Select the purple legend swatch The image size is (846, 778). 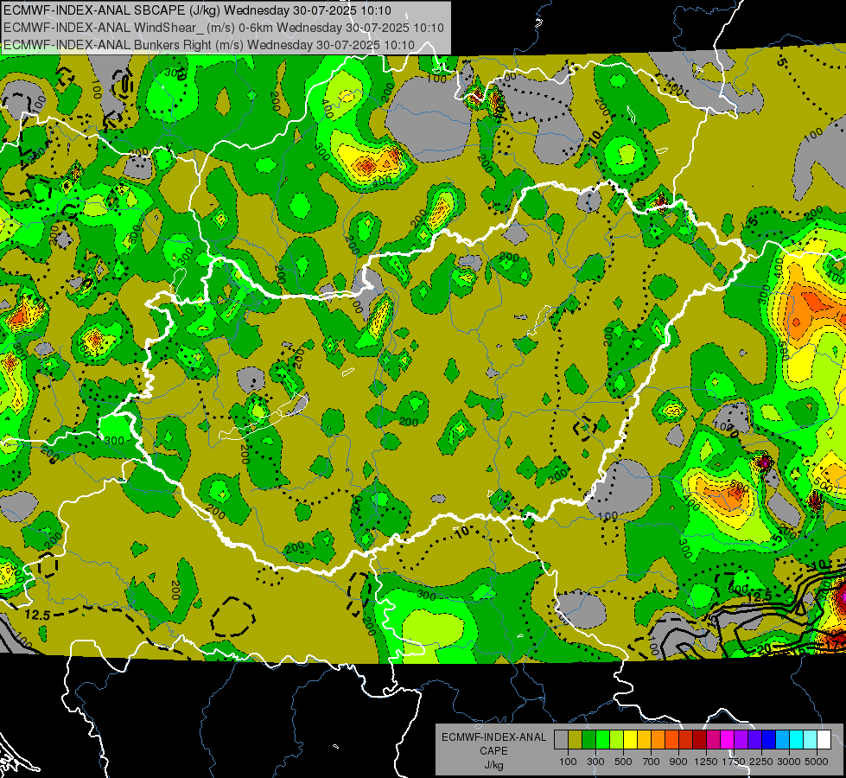741,740
